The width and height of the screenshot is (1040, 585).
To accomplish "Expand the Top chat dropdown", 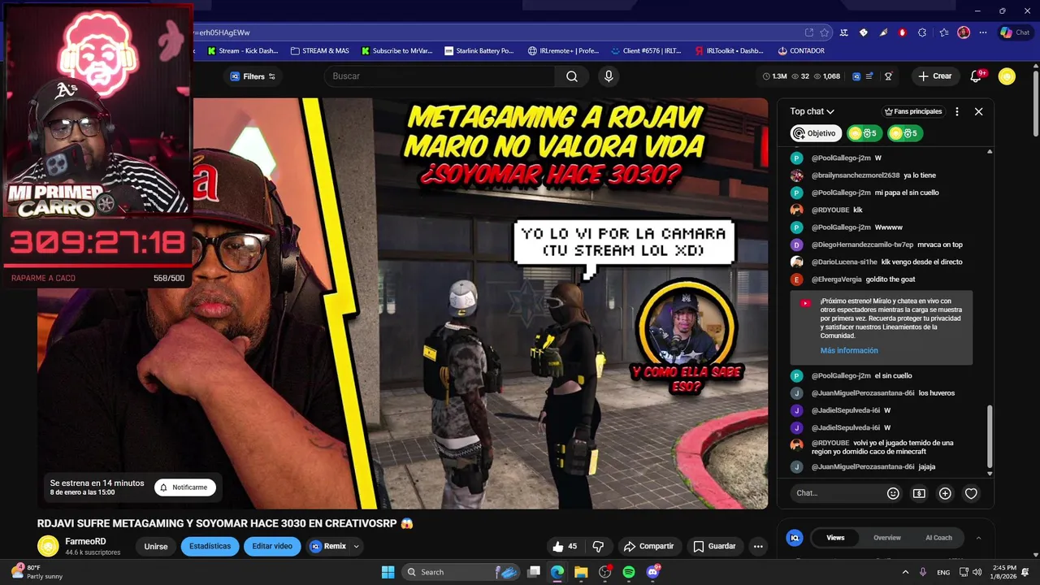I will click(812, 111).
